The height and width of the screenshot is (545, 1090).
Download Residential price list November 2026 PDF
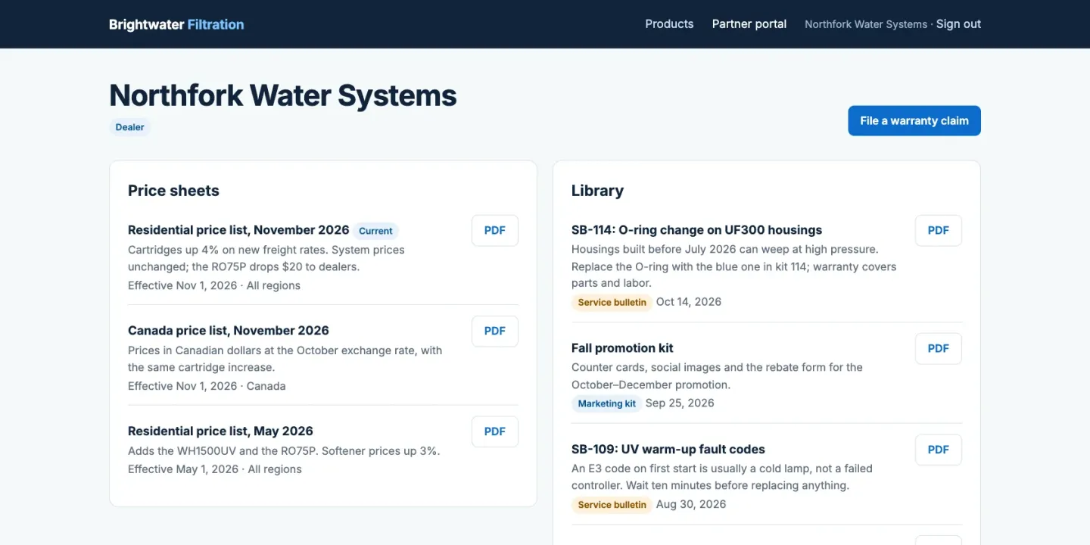[x=495, y=231]
